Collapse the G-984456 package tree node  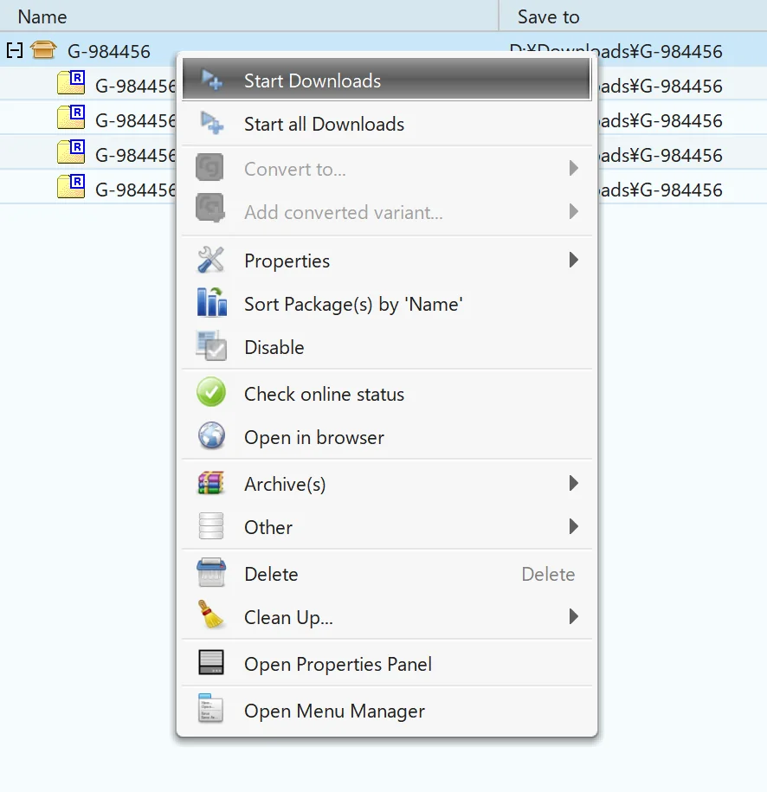[x=14, y=51]
